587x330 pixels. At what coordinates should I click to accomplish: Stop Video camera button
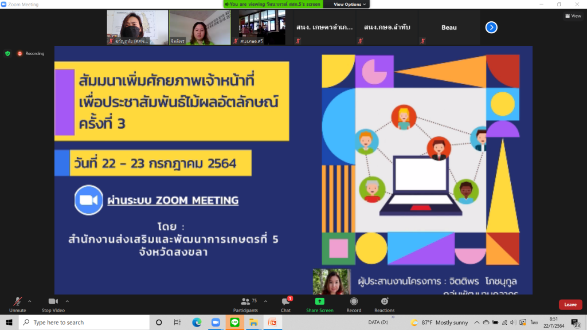tap(53, 305)
